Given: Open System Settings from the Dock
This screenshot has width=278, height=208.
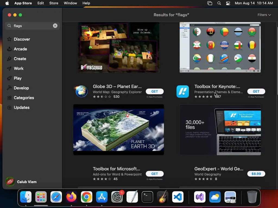Looking at the screenshot, I should click(117, 197).
